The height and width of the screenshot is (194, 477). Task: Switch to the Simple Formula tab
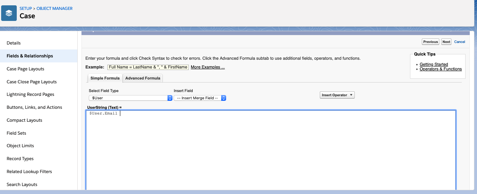point(105,78)
